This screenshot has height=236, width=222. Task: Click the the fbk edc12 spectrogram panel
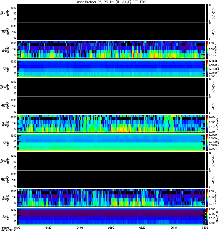(111, 198)
